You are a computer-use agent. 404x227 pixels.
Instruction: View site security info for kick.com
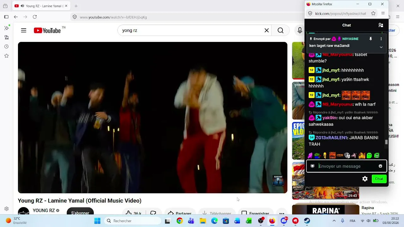pyautogui.click(x=310, y=13)
